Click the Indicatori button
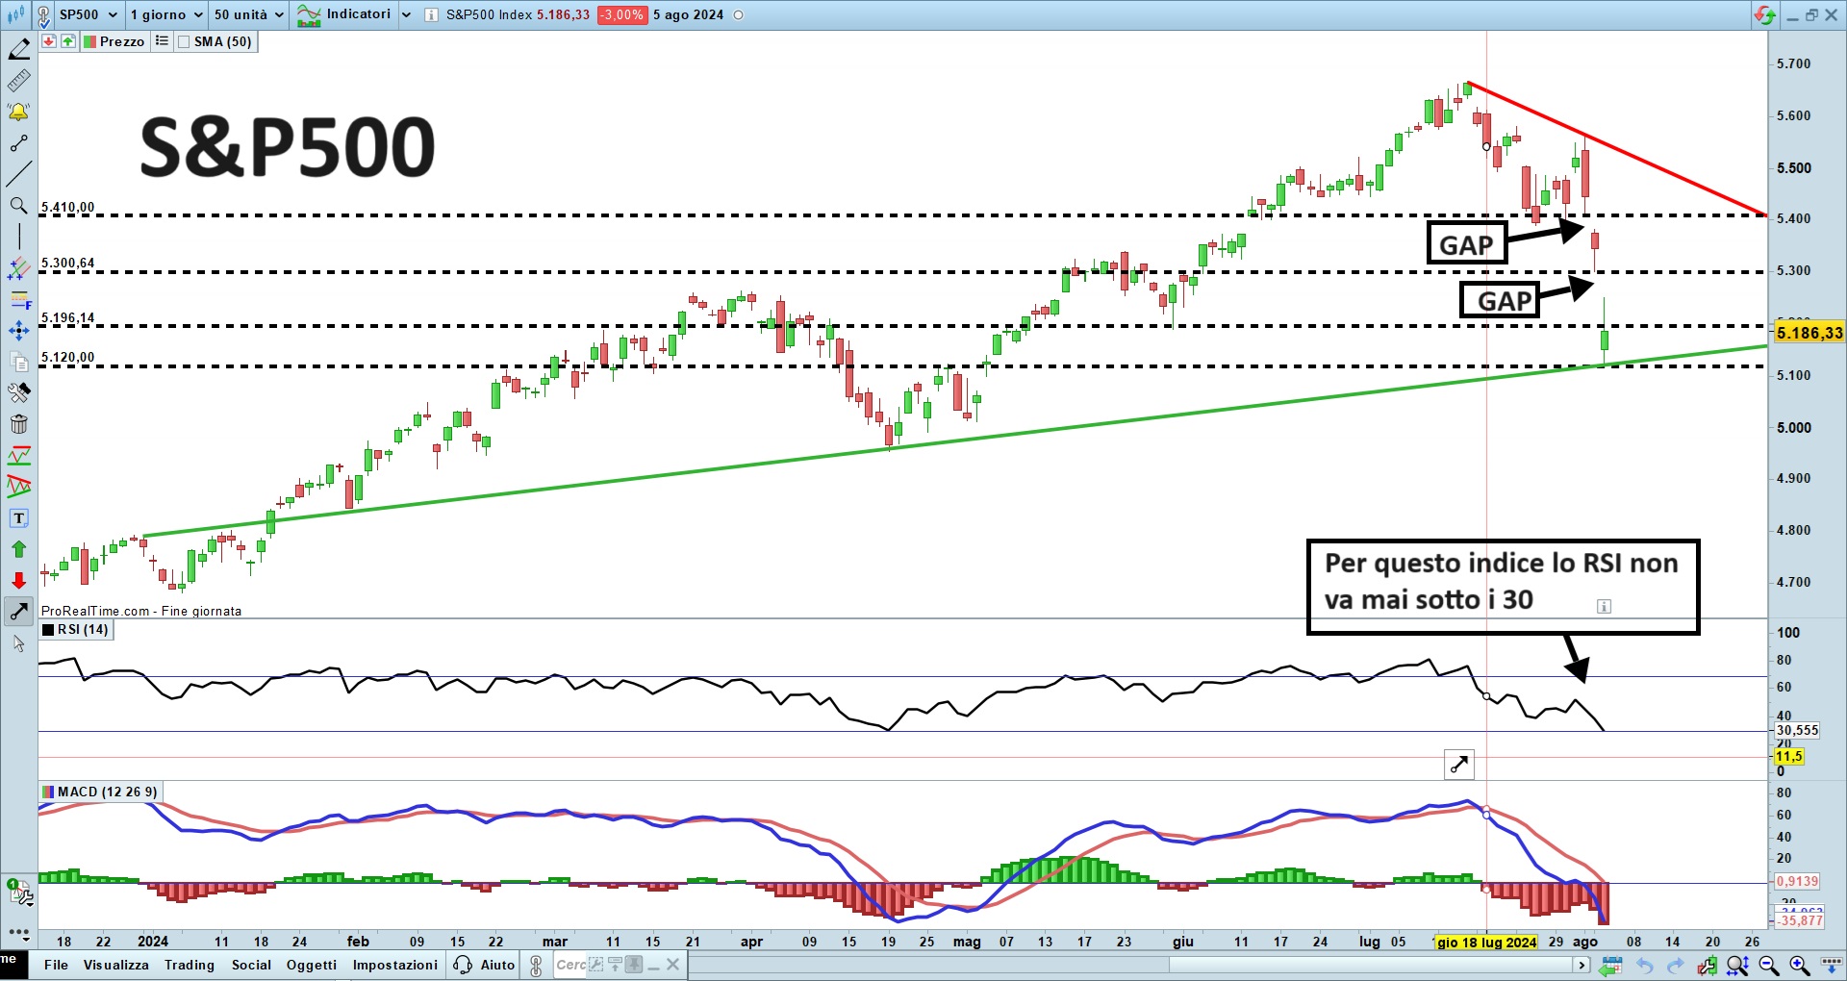This screenshot has width=1847, height=981. point(344,14)
